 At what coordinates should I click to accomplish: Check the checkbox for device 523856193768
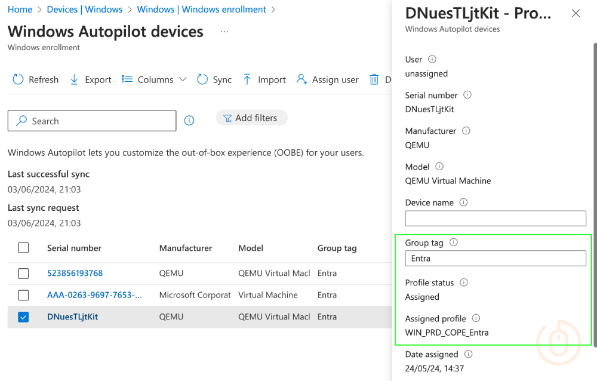click(23, 273)
